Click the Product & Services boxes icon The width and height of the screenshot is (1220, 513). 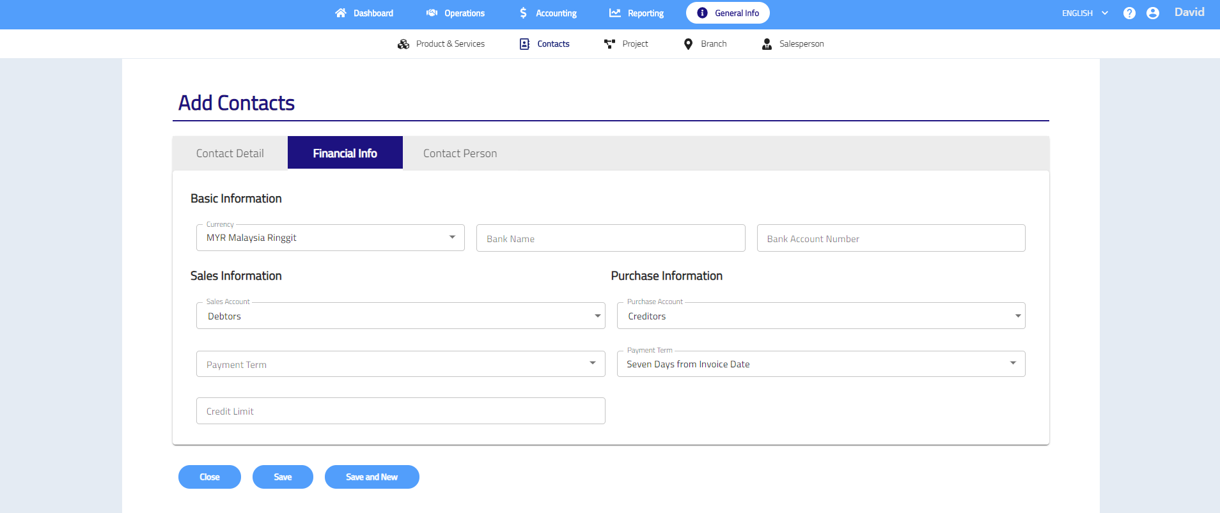tap(403, 44)
